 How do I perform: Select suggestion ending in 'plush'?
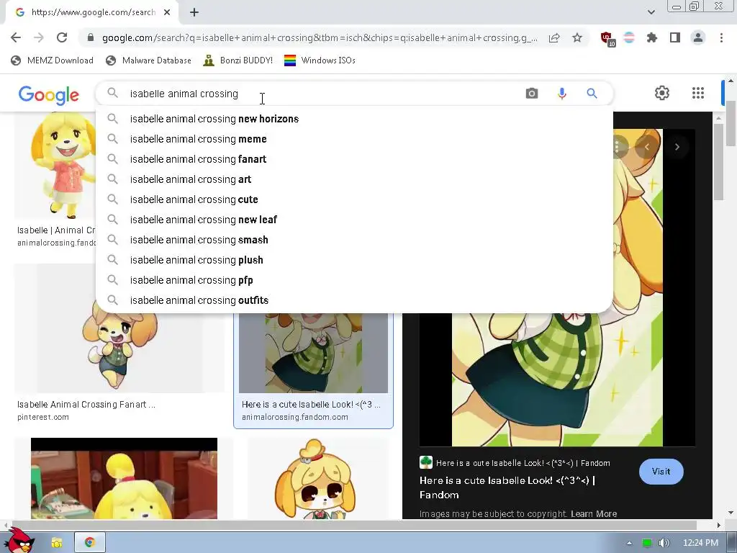click(354, 260)
